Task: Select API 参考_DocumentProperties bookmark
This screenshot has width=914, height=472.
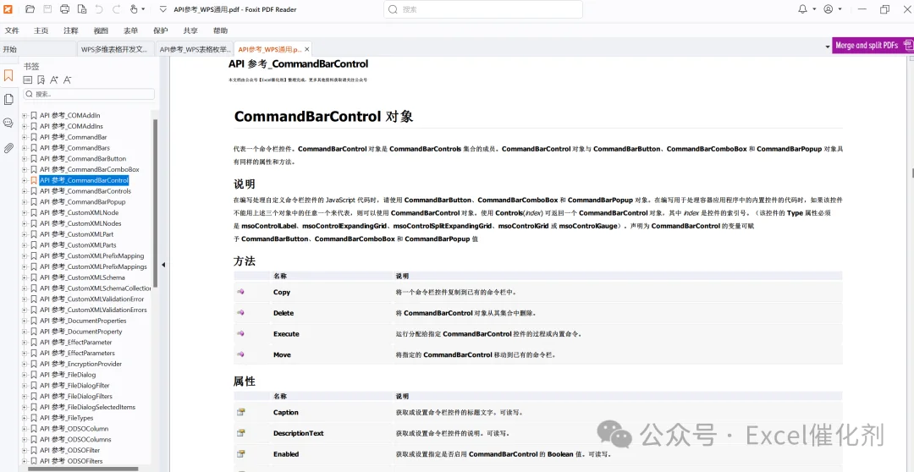Action: pyautogui.click(x=83, y=321)
